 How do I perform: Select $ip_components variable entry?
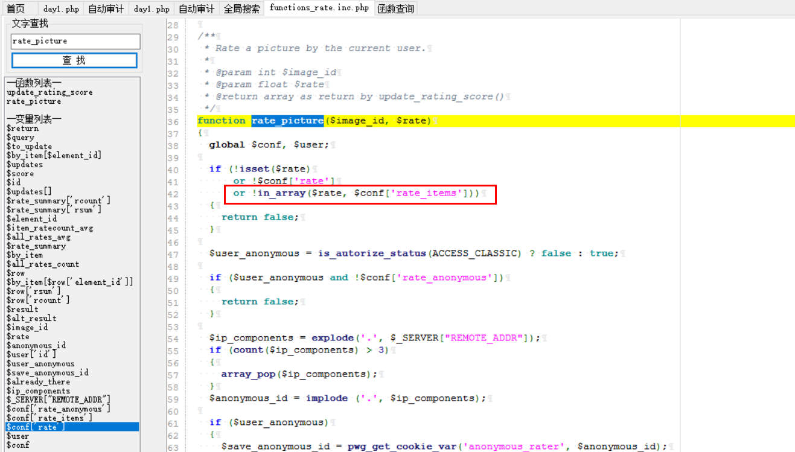click(38, 391)
